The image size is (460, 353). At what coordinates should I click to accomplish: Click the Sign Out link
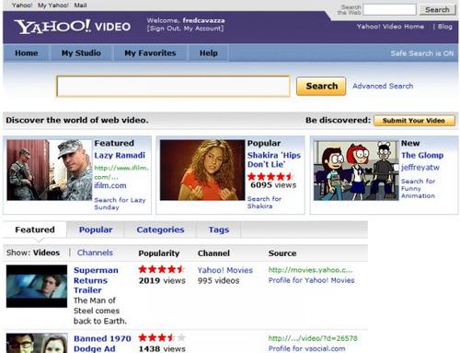(x=165, y=29)
